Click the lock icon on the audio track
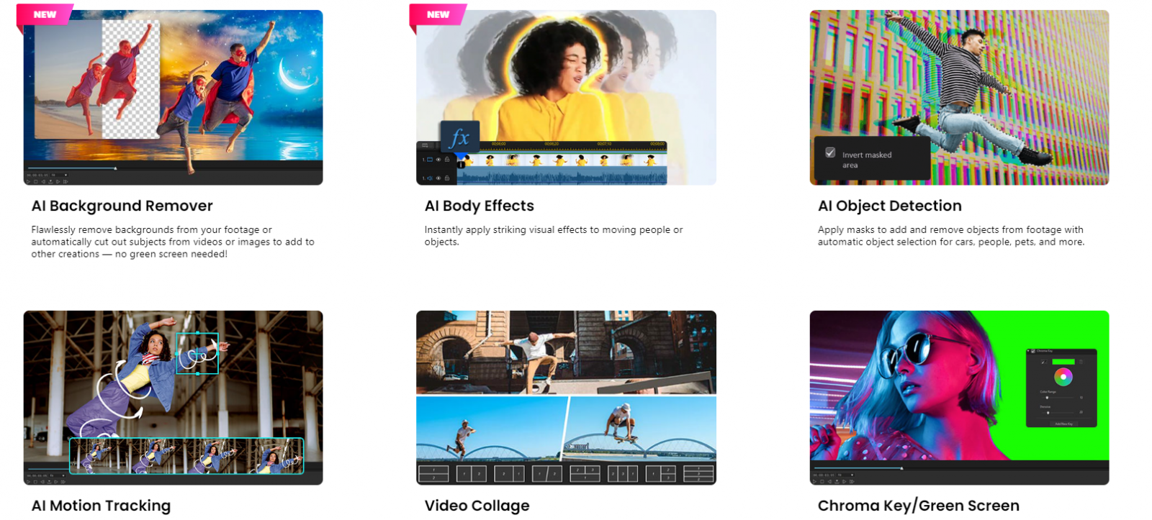Viewport: 1152px width, 520px height. click(x=447, y=178)
